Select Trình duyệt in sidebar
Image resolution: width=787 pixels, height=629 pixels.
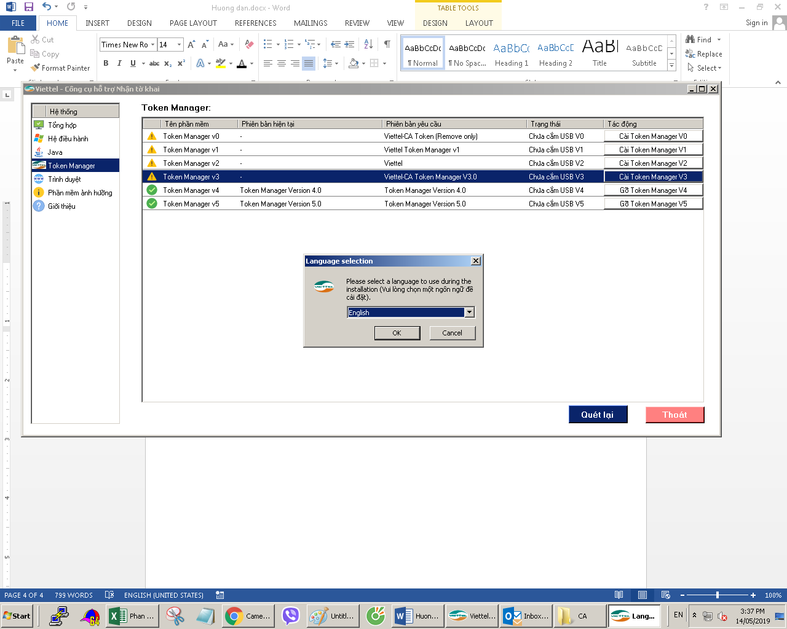click(76, 179)
